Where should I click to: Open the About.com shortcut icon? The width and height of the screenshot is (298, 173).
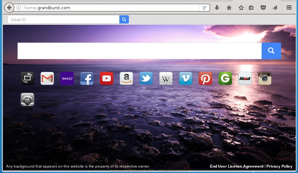(x=245, y=79)
